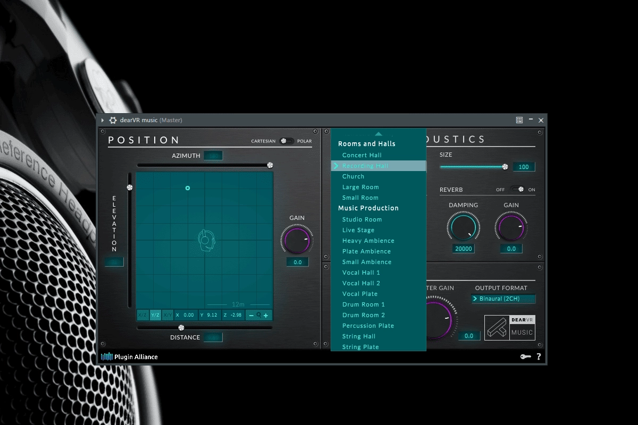Click the Y coordinate value 9.12

pyautogui.click(x=212, y=315)
